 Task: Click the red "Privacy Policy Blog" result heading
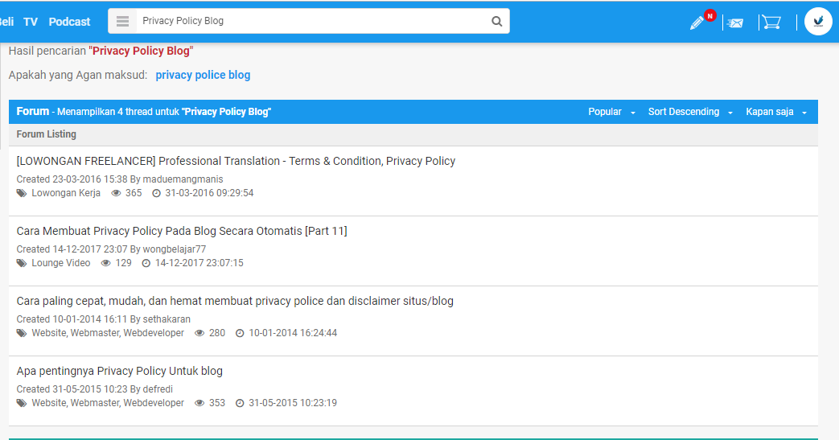pos(142,51)
